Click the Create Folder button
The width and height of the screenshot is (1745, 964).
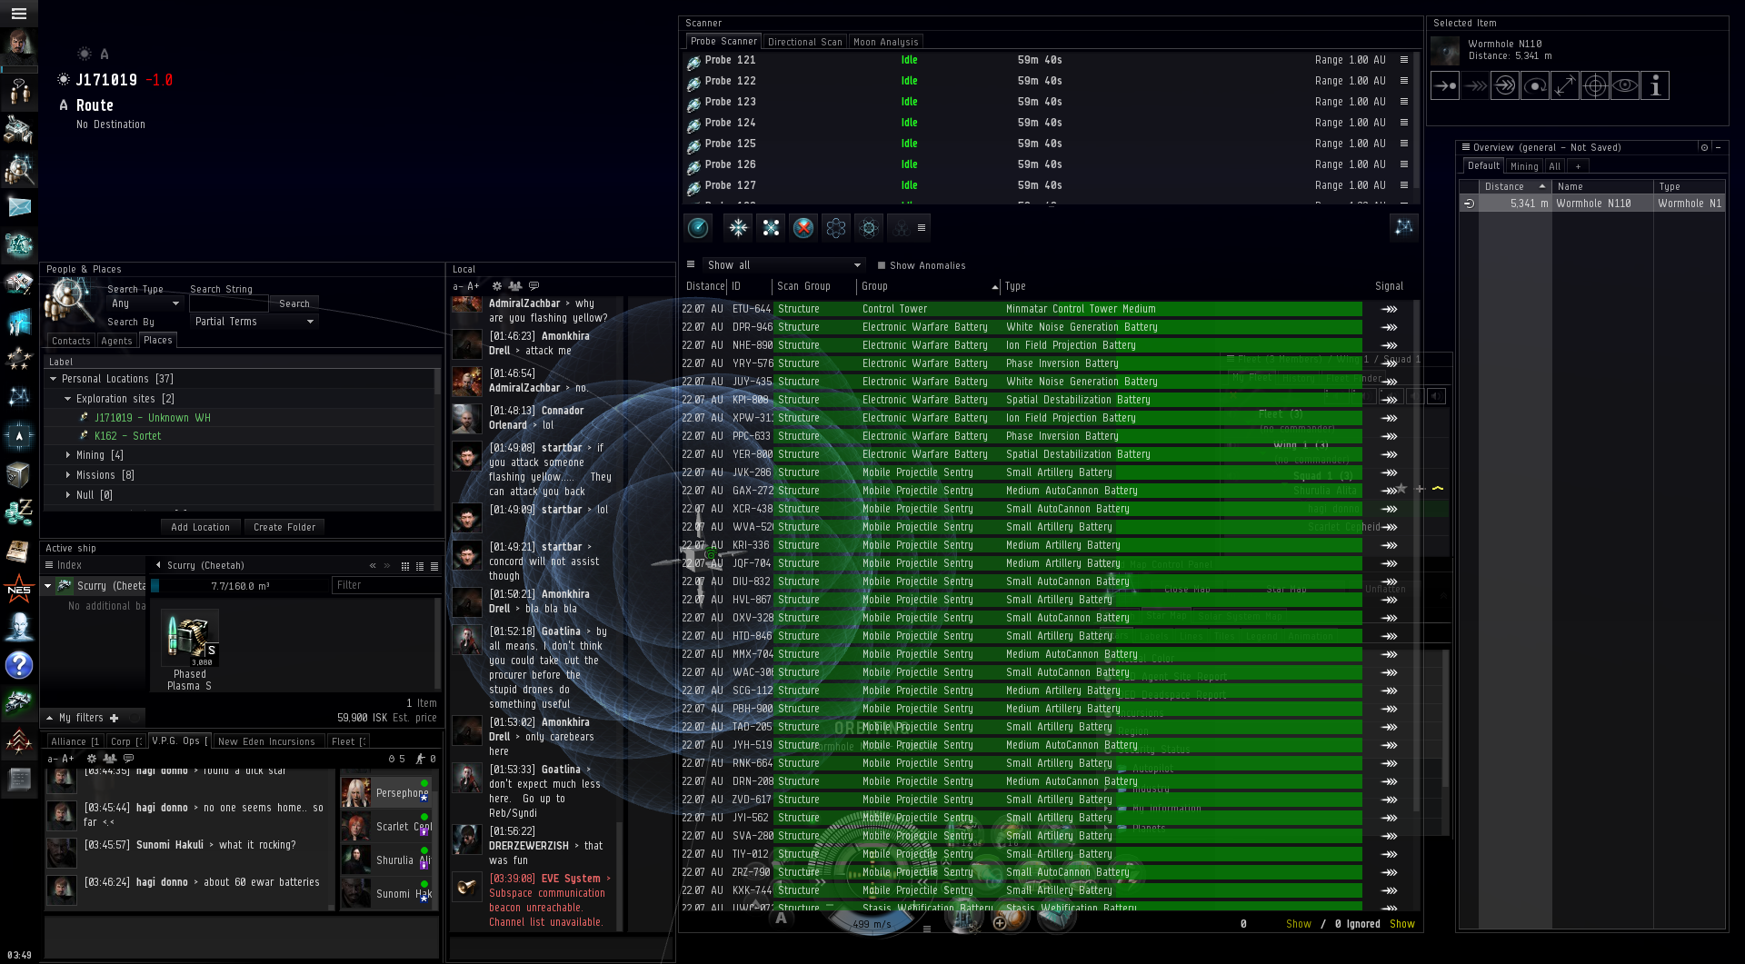point(284,527)
